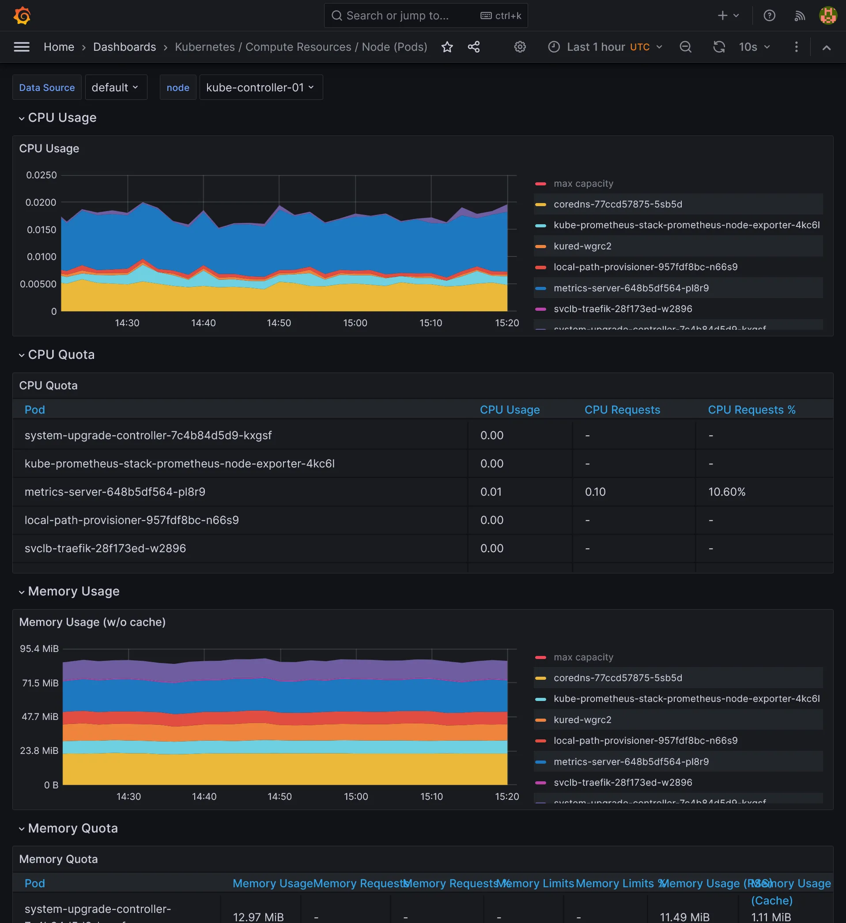This screenshot has width=846, height=923.
Task: Click the max capacity red swatch in CPU legend
Action: (540, 184)
